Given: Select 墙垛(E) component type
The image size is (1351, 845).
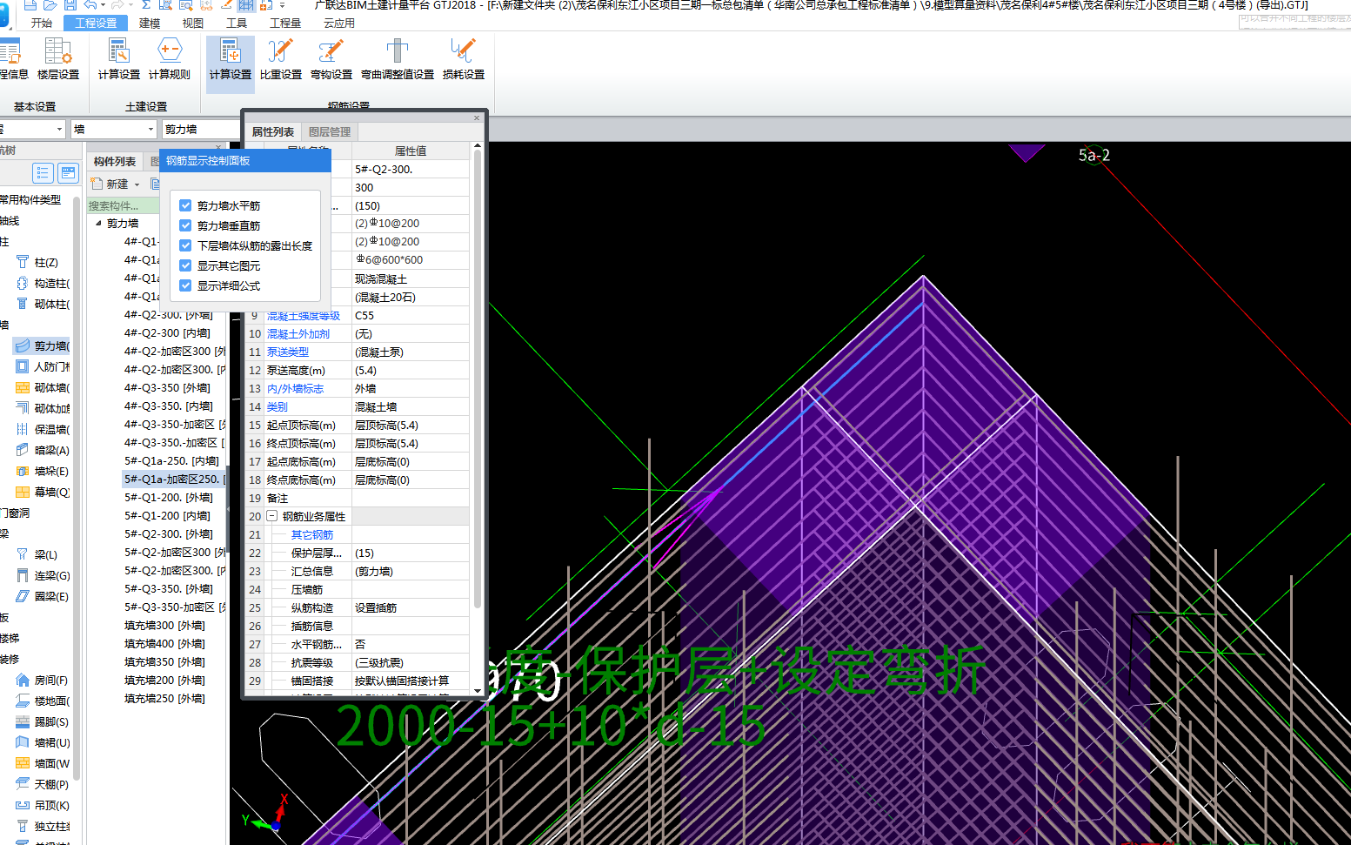Looking at the screenshot, I should coord(43,471).
